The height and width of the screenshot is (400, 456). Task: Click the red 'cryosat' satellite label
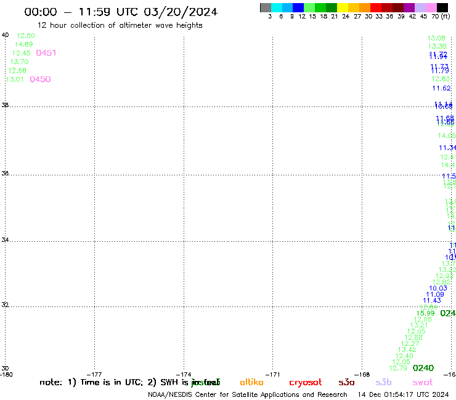306,383
